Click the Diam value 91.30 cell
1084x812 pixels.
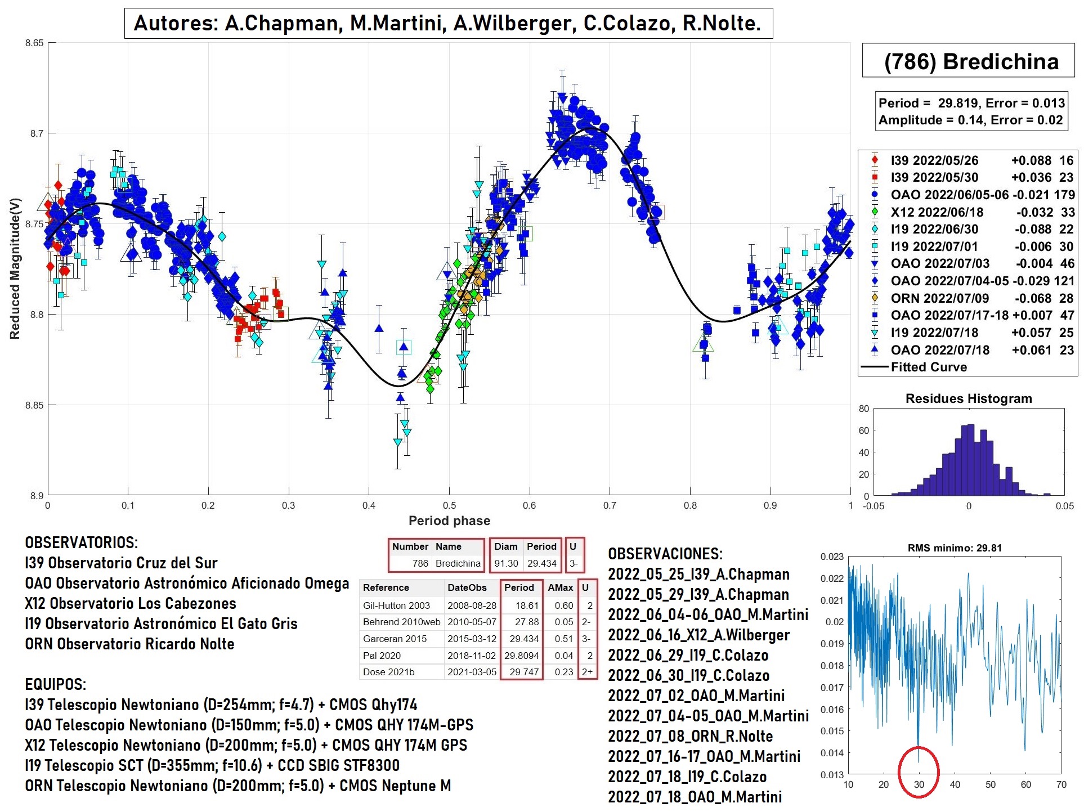click(506, 563)
